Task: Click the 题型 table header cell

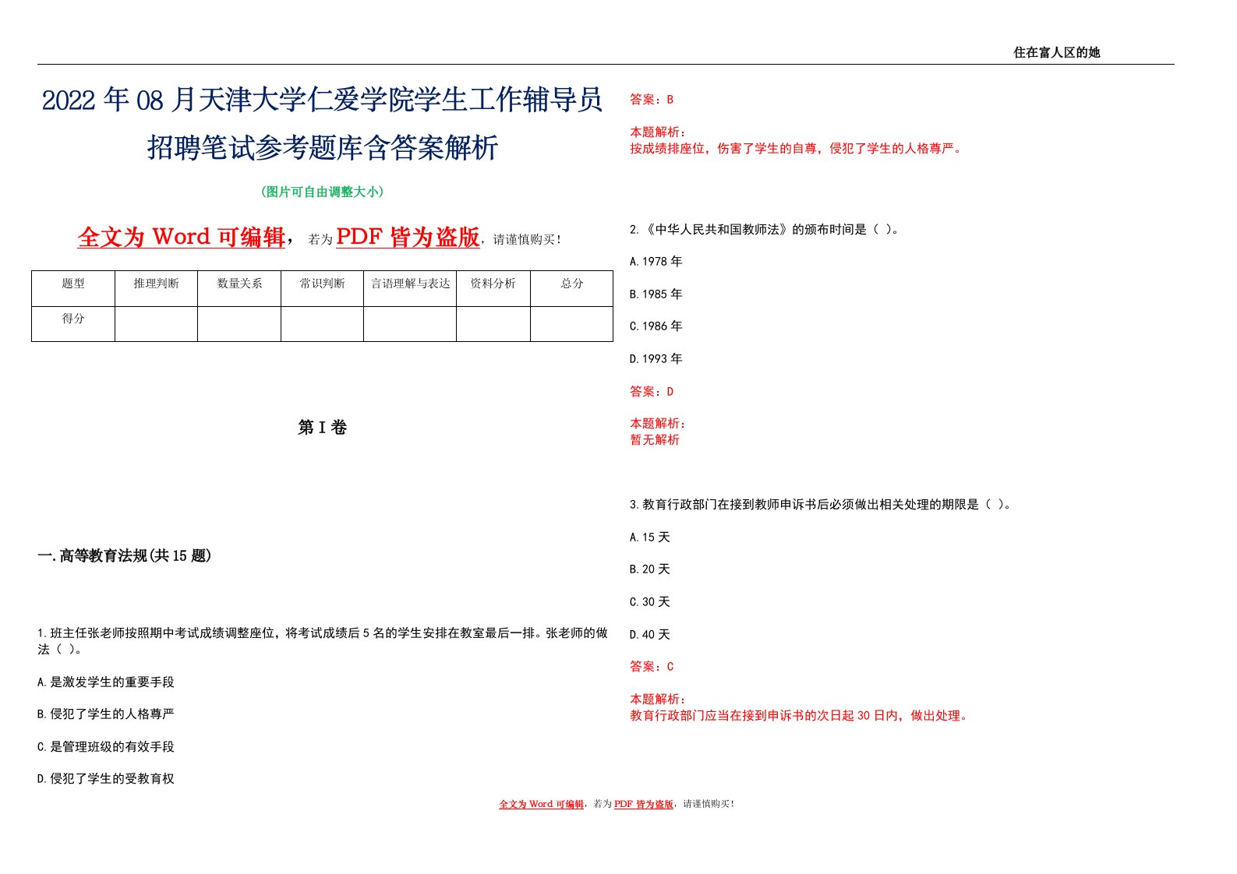Action: pyautogui.click(x=73, y=288)
